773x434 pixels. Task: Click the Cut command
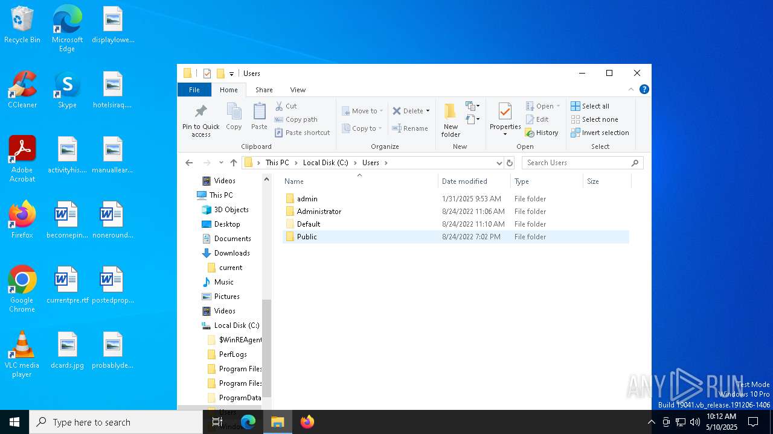tap(286, 106)
